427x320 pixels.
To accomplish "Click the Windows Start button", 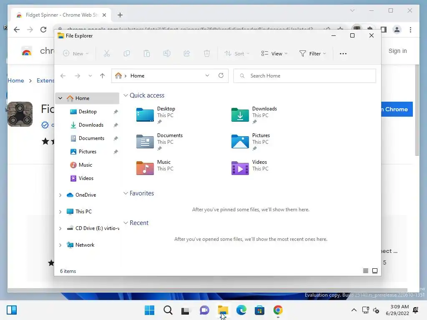I will (x=150, y=310).
